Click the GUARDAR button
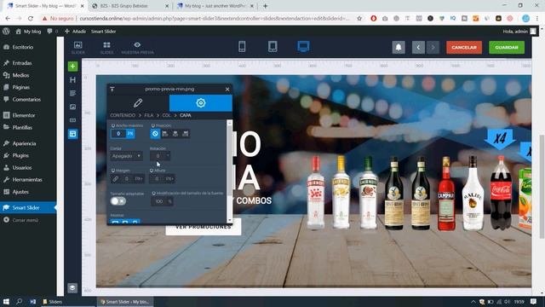 click(x=507, y=48)
